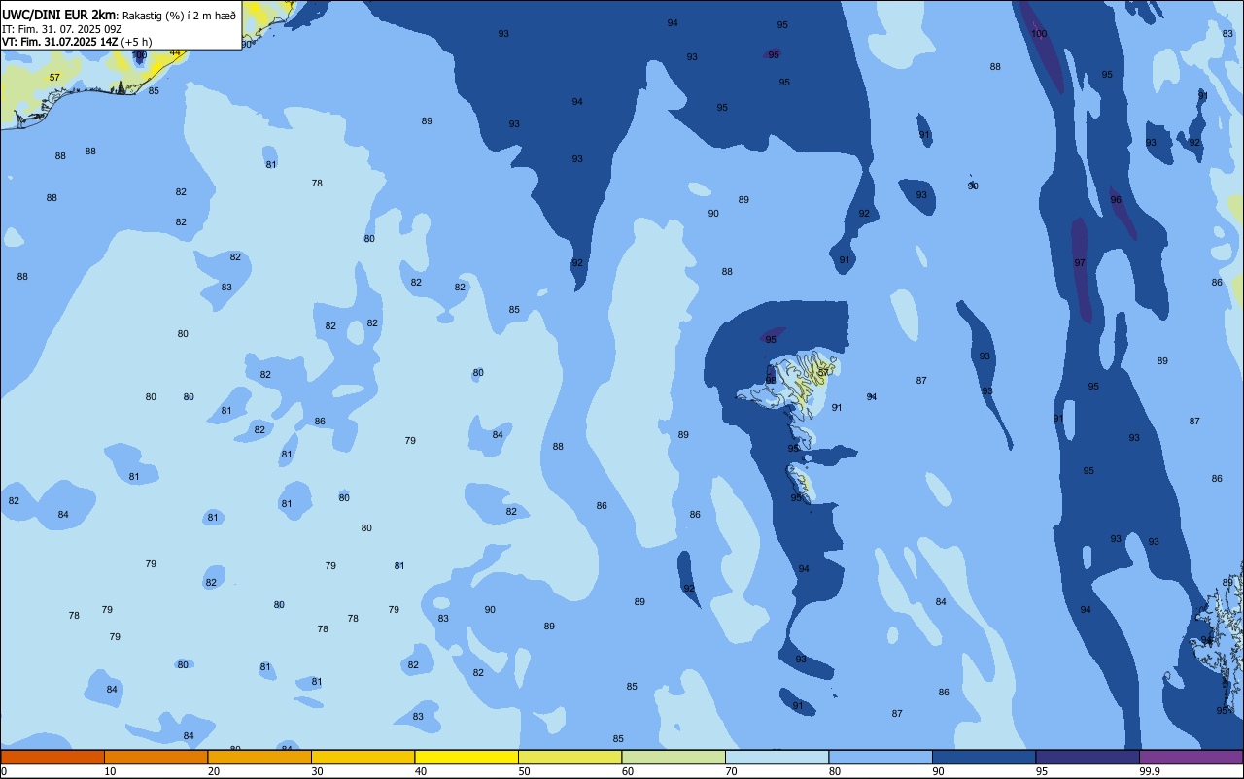The image size is (1244, 779).
Task: Select the "95" legend tick label
Action: [x=1042, y=771]
